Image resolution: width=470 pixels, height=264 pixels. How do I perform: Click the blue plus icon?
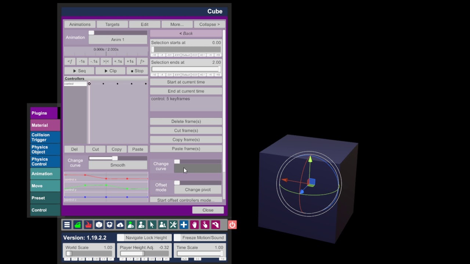click(184, 225)
